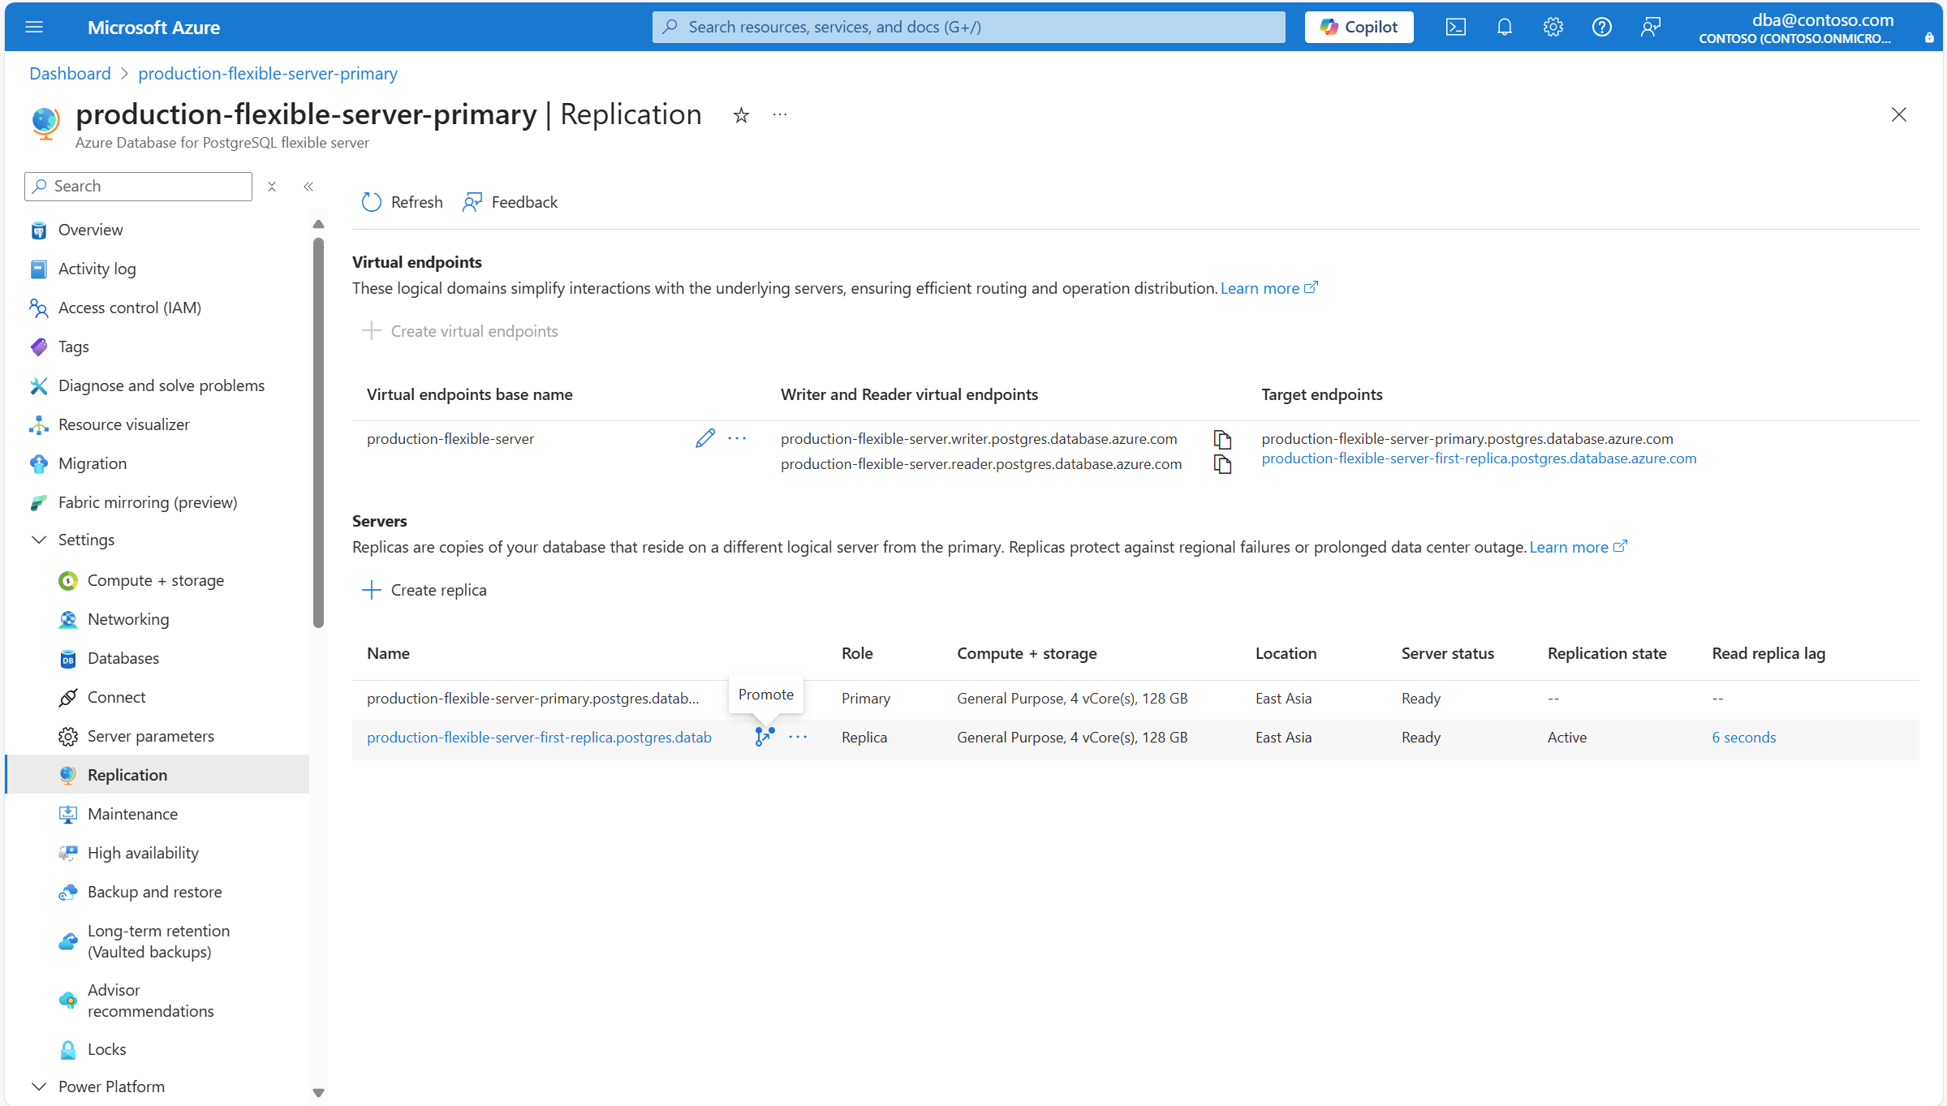
Task: Add page to favorites star
Action: tap(741, 115)
